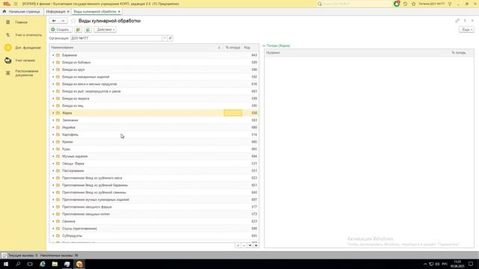Click the Свинина folder icon
The image size is (479, 269).
tap(58, 221)
